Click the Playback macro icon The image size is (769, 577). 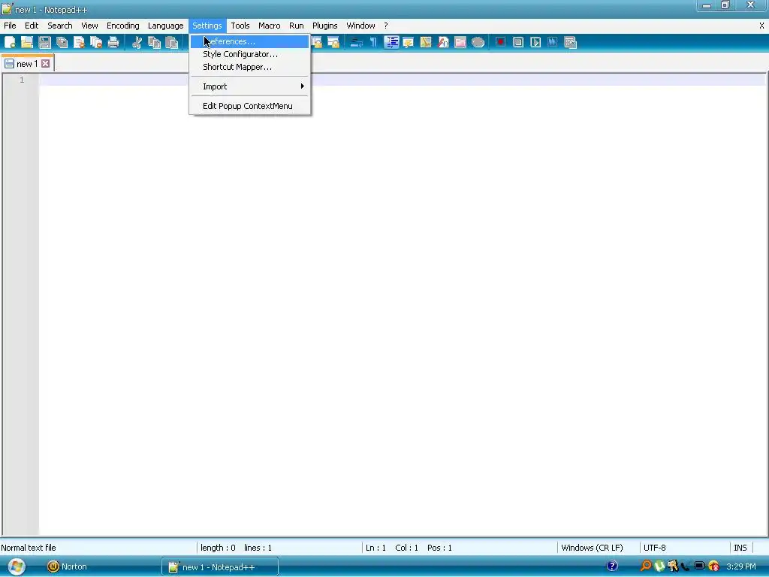535,43
